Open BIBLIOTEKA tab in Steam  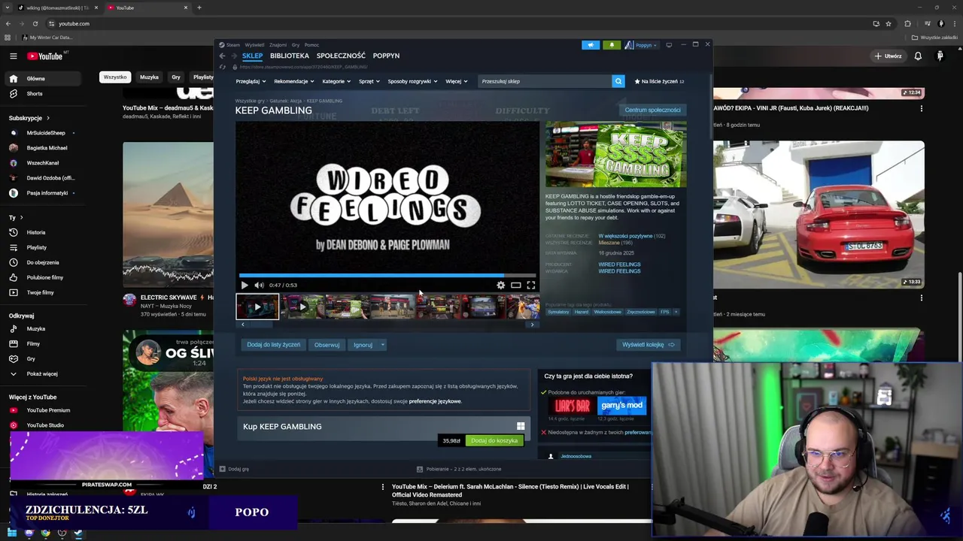[290, 56]
